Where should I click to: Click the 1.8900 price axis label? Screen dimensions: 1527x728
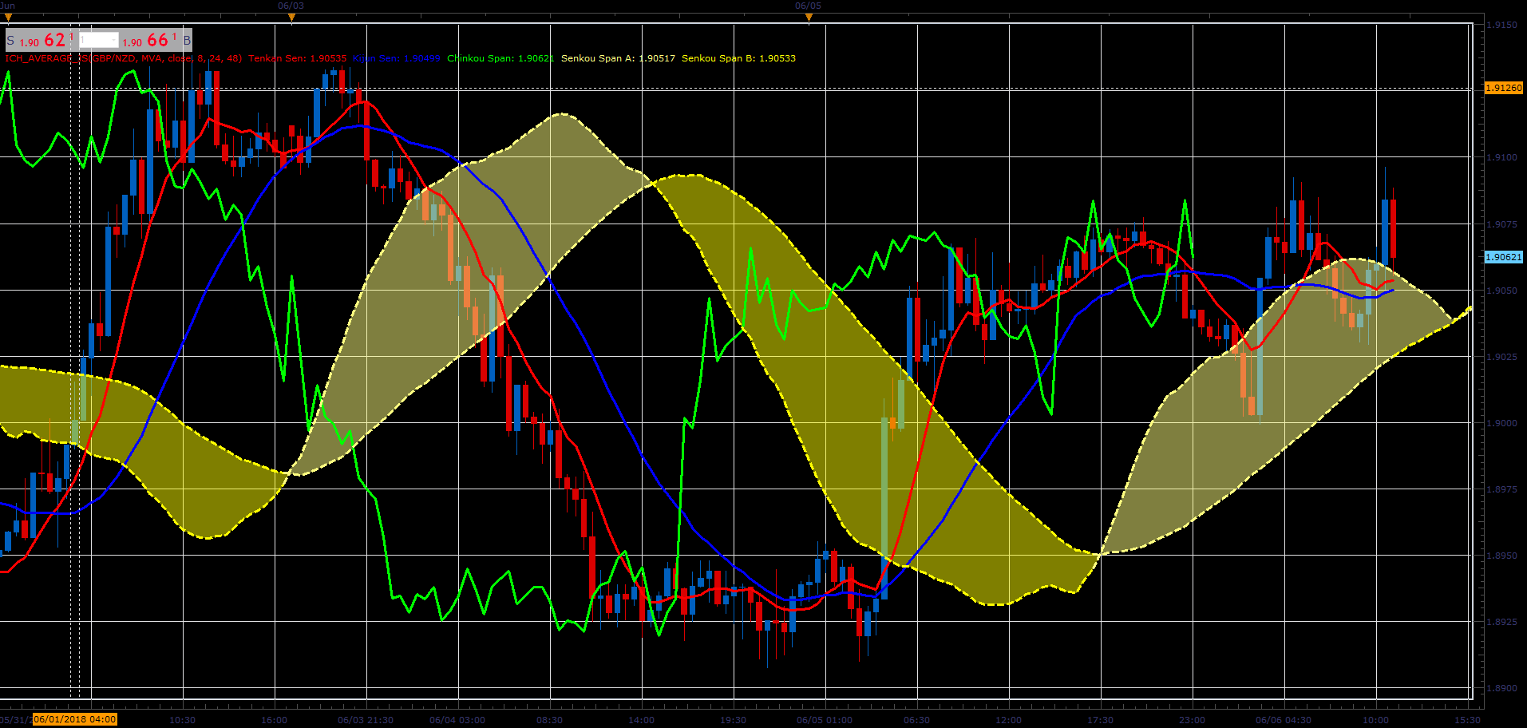[1501, 688]
